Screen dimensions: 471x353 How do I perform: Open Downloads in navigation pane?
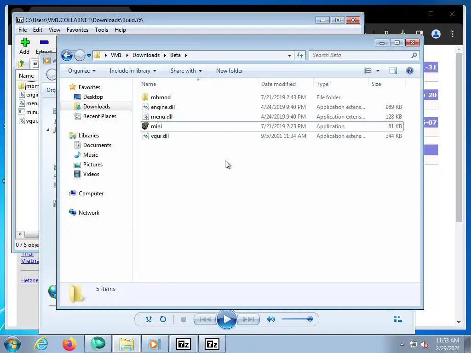click(97, 107)
